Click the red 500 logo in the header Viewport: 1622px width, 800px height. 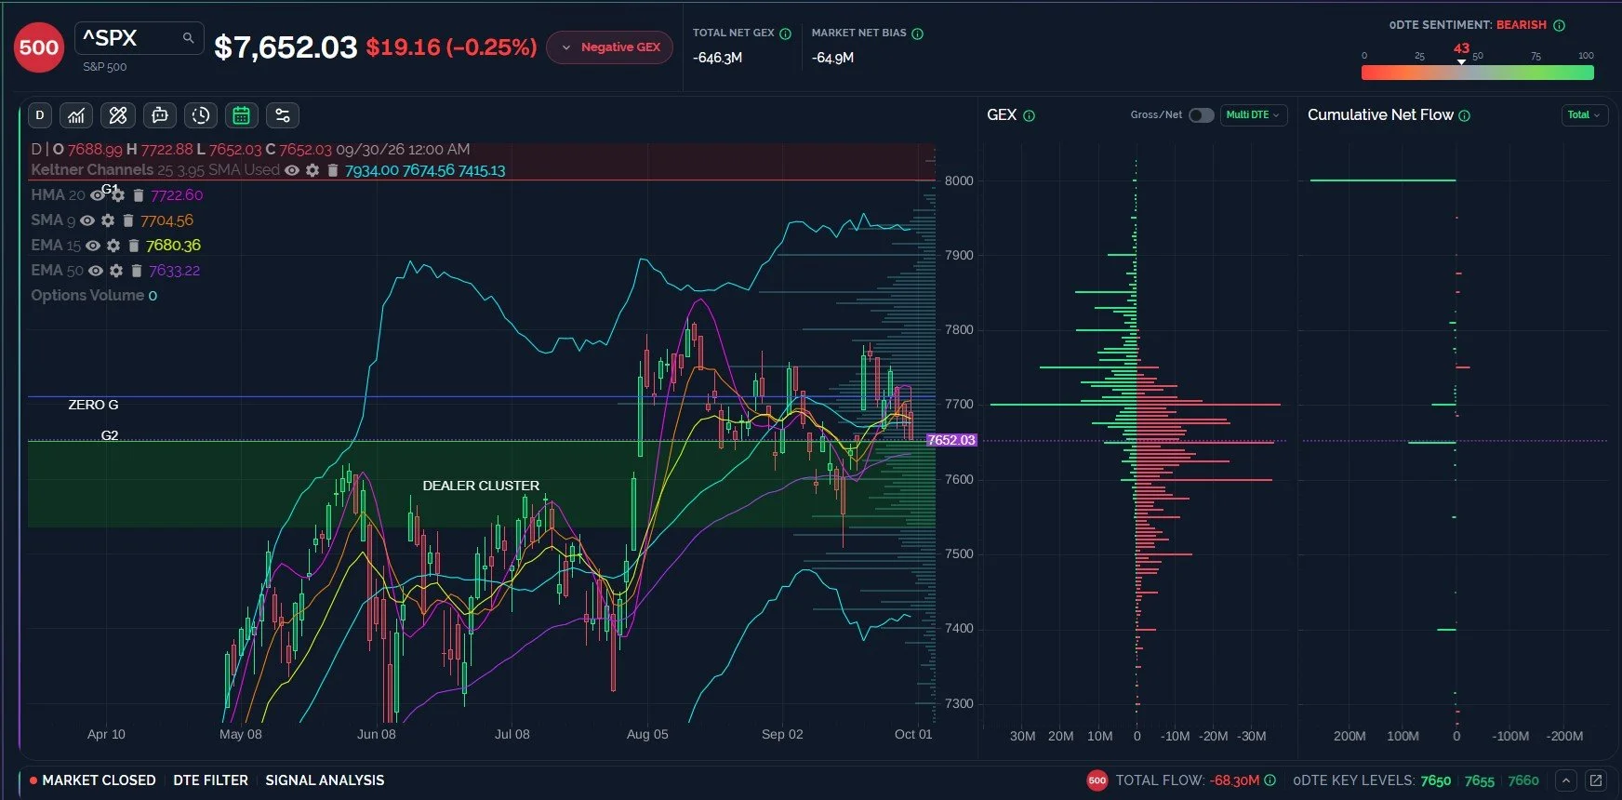pos(39,47)
